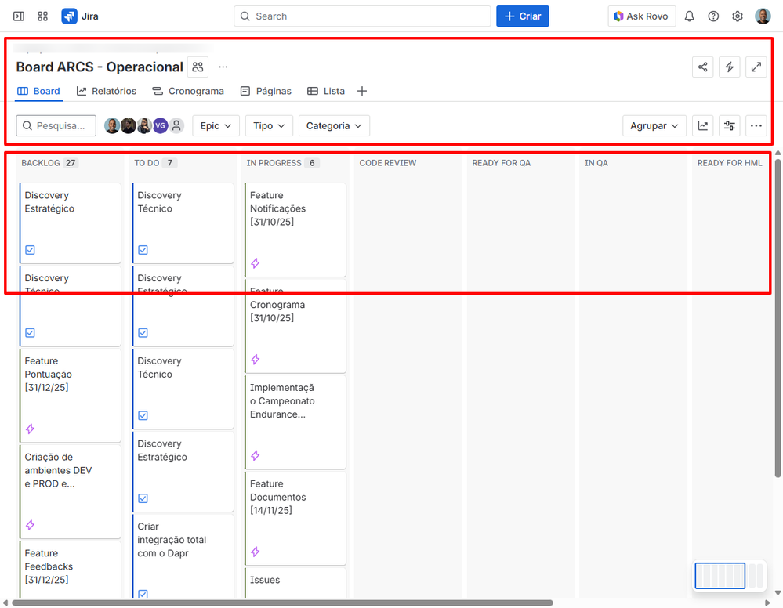Screen dimensions: 783x608
Task: Enter fullscreen with the expand arrows icon
Action: 756,67
